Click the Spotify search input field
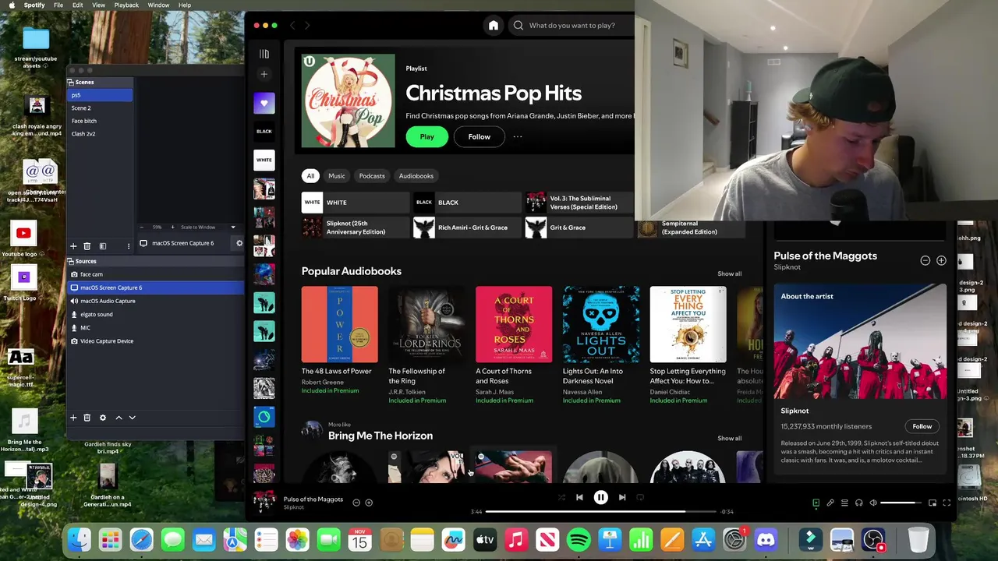 pyautogui.click(x=572, y=26)
